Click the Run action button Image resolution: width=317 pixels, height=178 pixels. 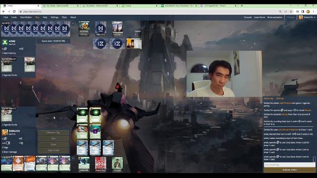tap(53, 138)
